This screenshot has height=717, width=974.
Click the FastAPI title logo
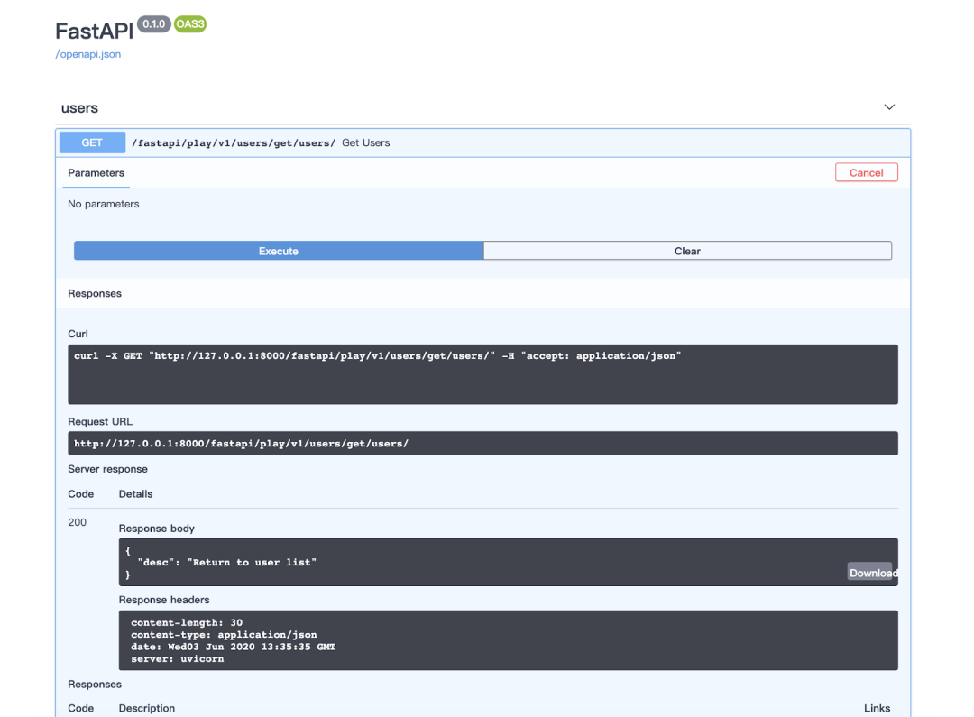click(x=93, y=31)
